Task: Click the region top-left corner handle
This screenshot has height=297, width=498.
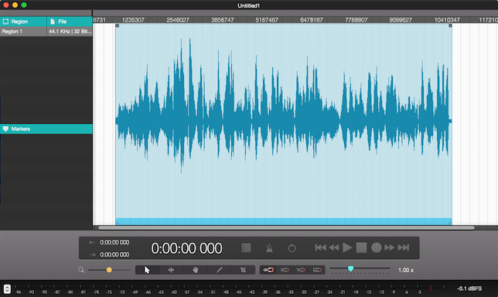Action: pos(118,26)
